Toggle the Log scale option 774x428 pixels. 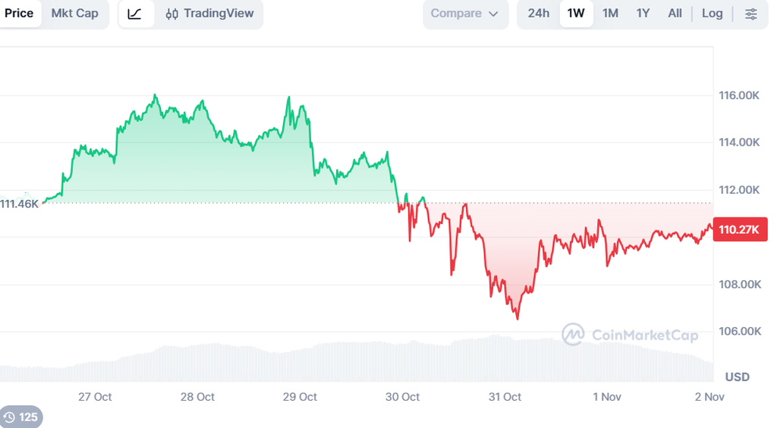click(x=712, y=14)
